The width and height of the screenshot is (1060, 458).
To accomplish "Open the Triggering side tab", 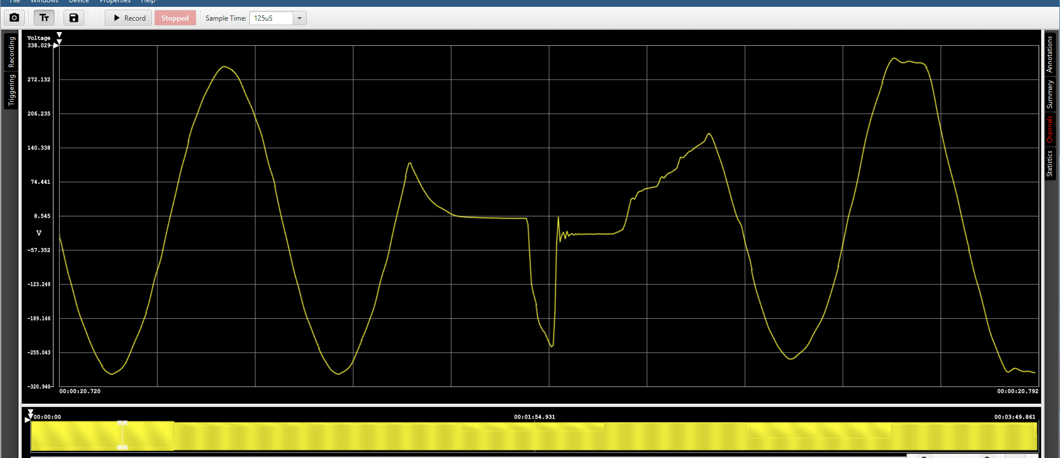I will coord(11,90).
